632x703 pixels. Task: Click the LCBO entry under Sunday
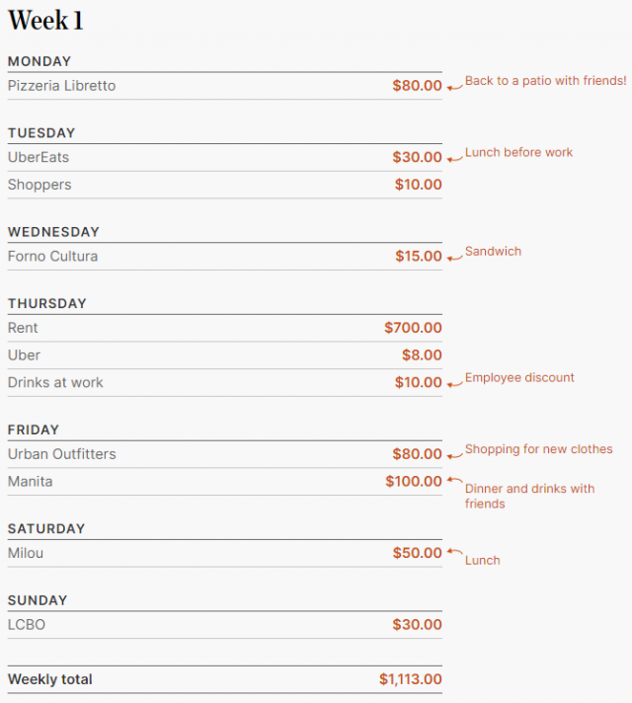coord(27,625)
